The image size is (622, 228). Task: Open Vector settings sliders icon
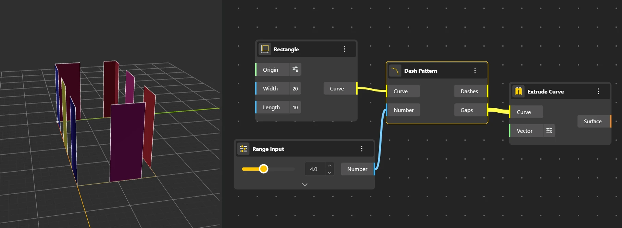pos(549,131)
